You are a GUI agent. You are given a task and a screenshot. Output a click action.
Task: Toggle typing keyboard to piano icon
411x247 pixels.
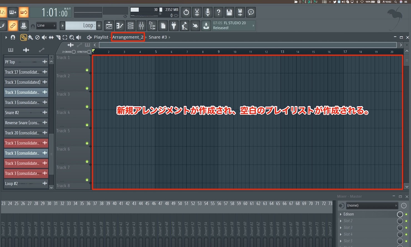tap(24, 26)
